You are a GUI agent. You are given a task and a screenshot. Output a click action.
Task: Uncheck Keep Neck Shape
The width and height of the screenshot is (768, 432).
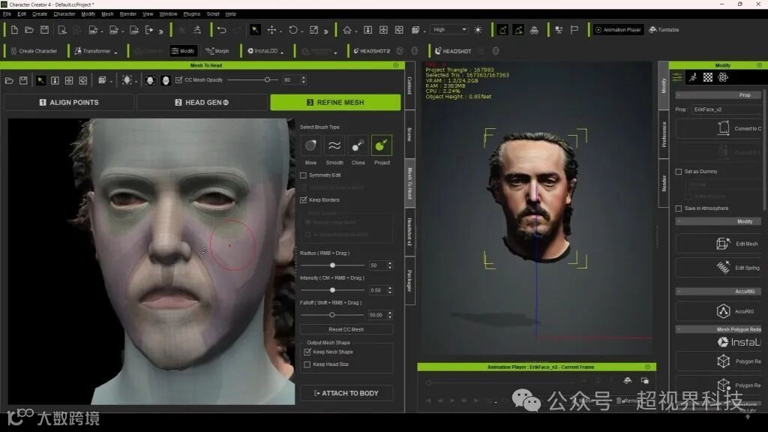(x=307, y=352)
